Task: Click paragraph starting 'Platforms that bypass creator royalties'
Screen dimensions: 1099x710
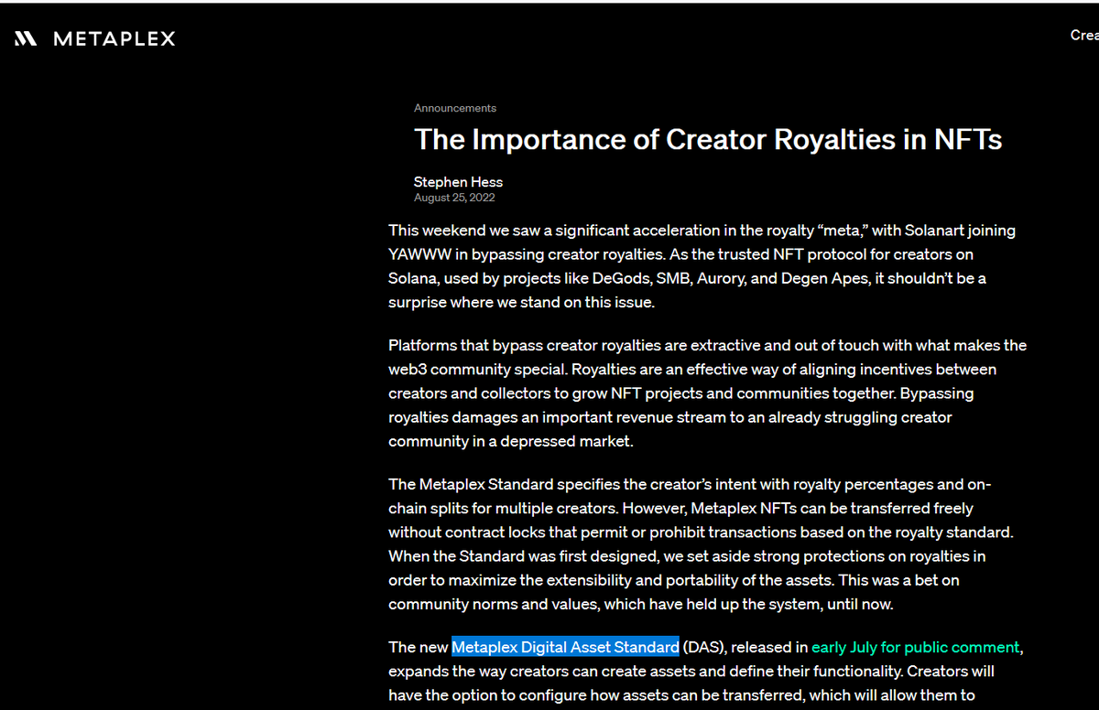Action: 707,393
